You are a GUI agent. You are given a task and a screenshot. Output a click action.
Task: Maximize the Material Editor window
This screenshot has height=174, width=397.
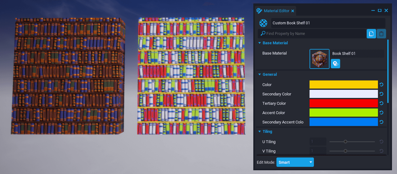pos(380,11)
